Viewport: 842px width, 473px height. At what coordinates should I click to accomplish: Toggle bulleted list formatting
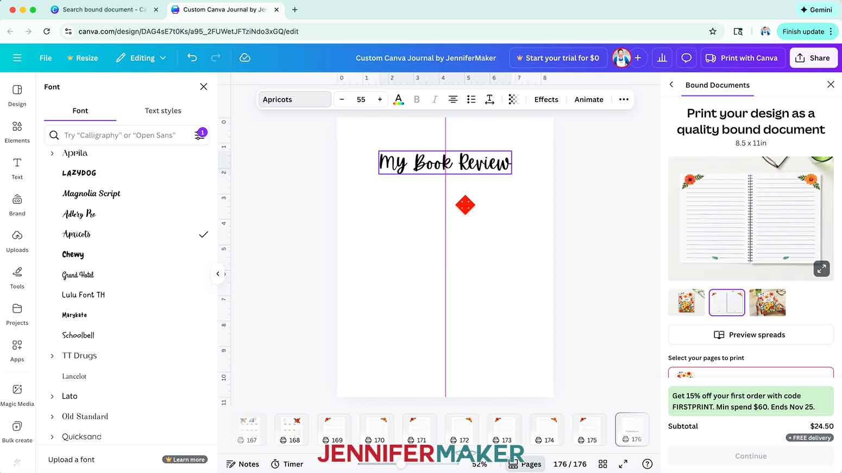(471, 99)
